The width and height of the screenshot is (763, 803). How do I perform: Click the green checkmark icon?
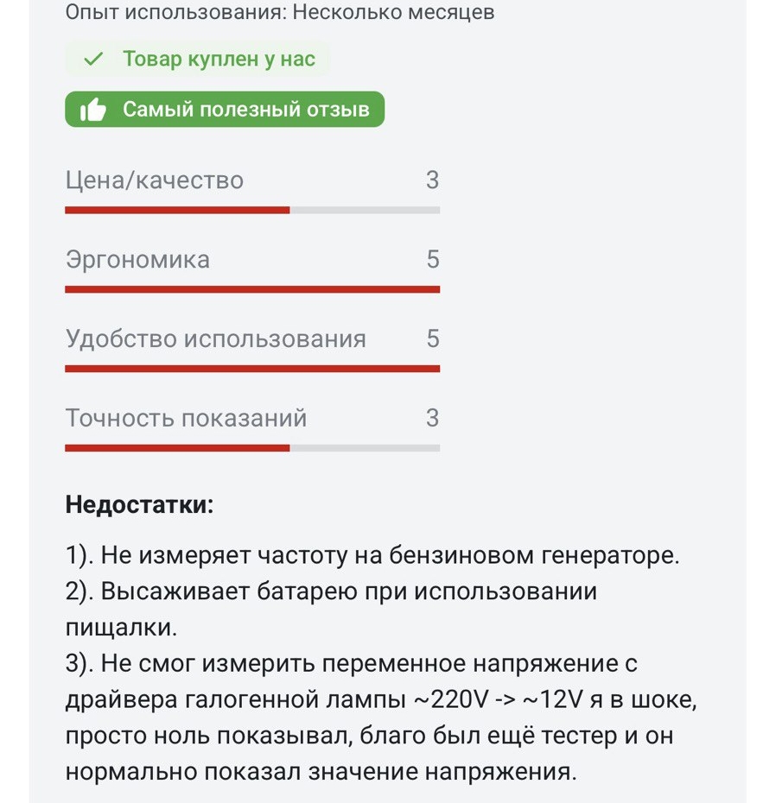[x=93, y=59]
